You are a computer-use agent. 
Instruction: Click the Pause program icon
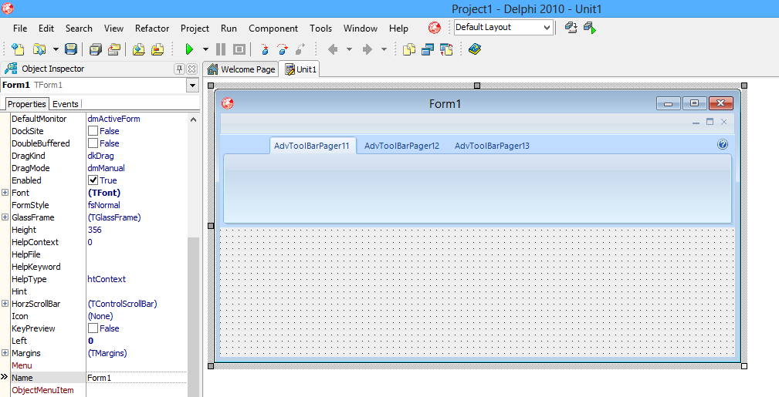pyautogui.click(x=221, y=49)
